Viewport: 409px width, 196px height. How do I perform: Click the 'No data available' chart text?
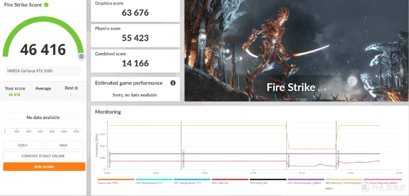click(x=43, y=117)
